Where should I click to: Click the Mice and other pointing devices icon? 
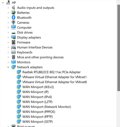pyautogui.click(x=13, y=57)
